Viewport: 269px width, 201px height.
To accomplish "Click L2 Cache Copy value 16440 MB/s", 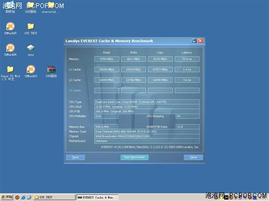I will [x=160, y=80].
